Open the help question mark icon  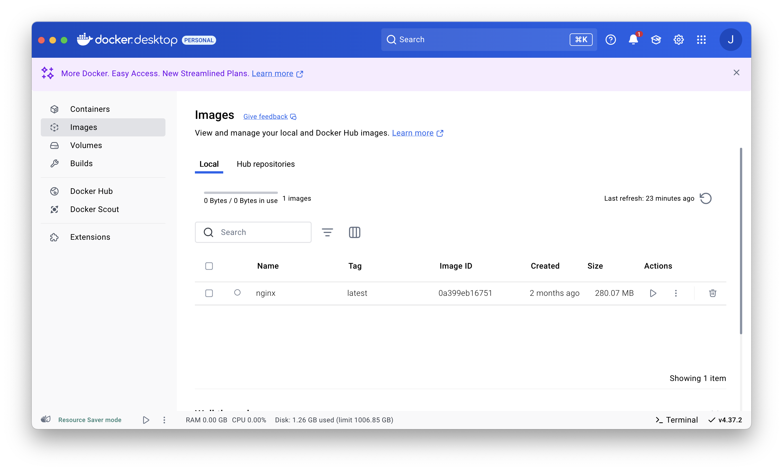[x=610, y=40]
